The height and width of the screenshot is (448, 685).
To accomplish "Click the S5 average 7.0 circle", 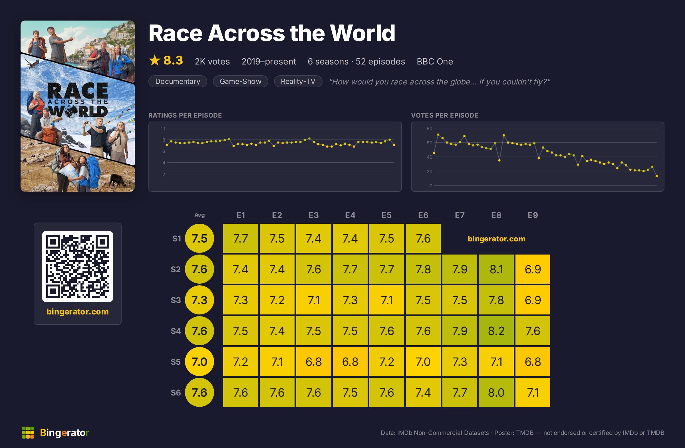I will (200, 361).
